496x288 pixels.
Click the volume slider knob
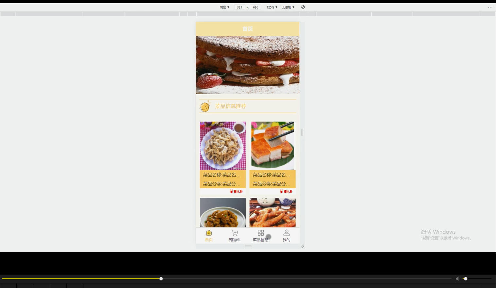(466, 279)
